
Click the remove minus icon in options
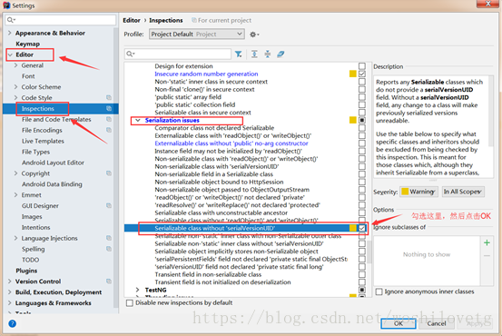487,255
